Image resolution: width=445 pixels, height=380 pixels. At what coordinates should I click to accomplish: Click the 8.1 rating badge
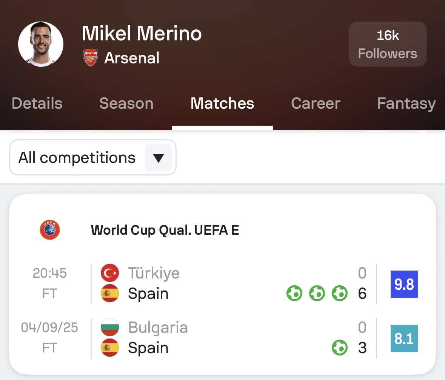pos(404,338)
